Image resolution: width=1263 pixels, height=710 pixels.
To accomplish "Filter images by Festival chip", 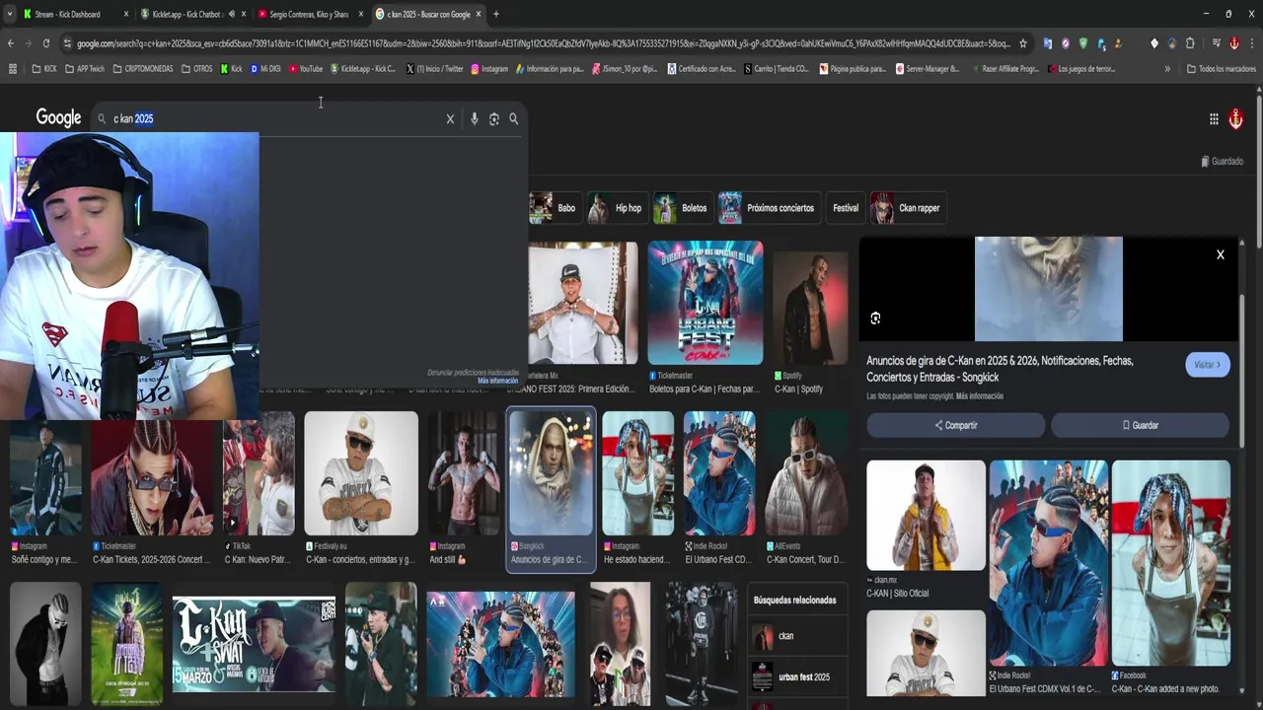I will click(845, 208).
